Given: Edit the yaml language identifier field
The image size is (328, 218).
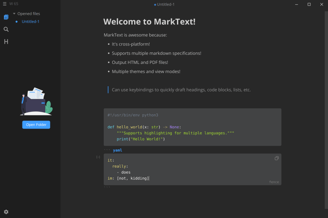Looking at the screenshot, I should [117, 150].
